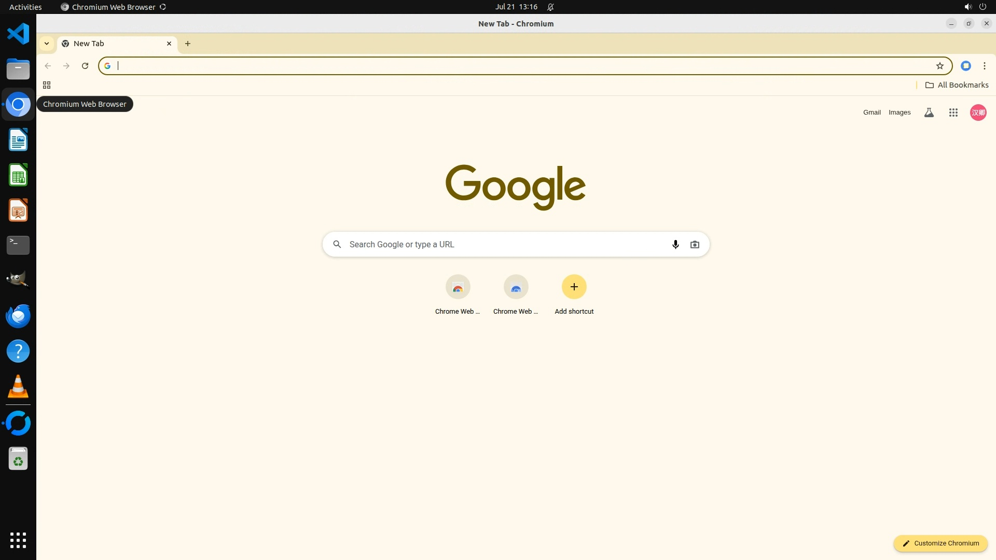
Task: Bookmark this tab with star icon
Action: click(x=939, y=66)
